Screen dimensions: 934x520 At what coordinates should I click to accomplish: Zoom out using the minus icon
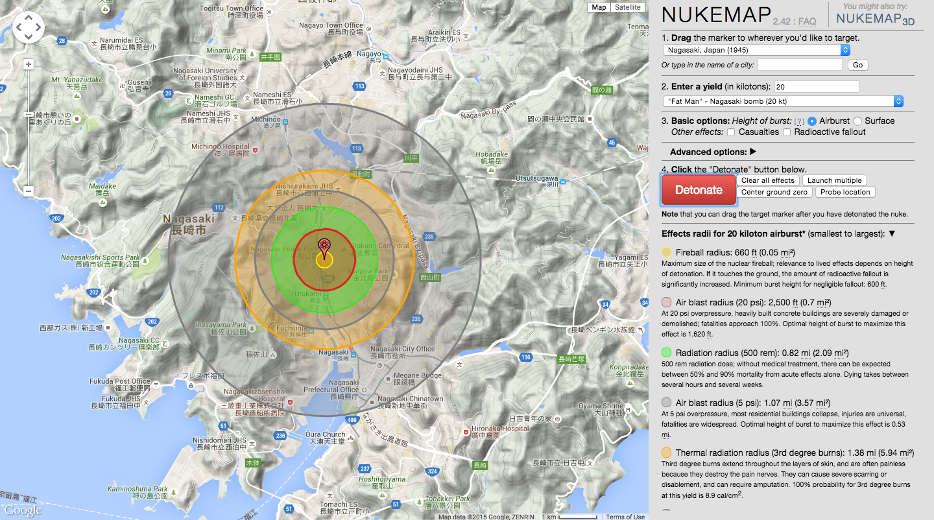click(x=27, y=191)
